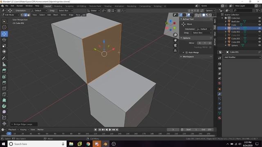
Task: Enable face select mode
Action: [29, 15]
